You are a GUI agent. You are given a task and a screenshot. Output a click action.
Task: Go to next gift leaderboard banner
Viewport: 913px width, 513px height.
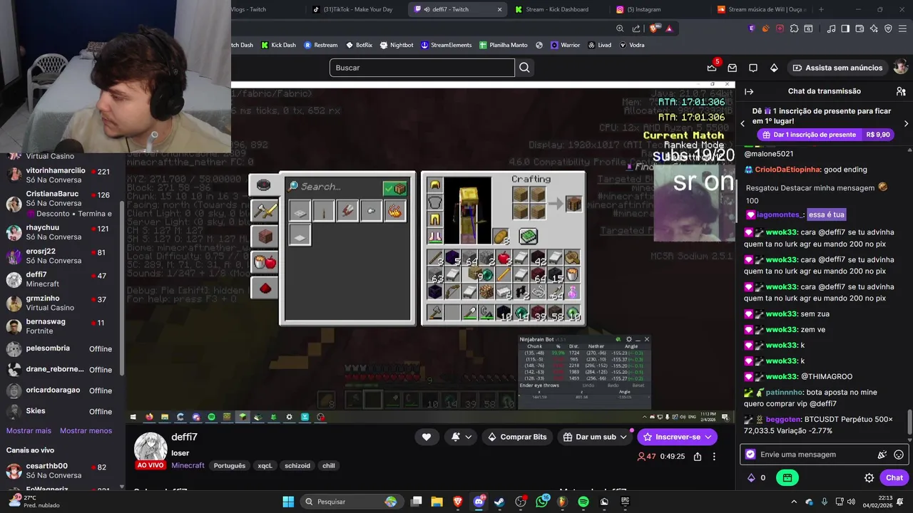(x=906, y=123)
